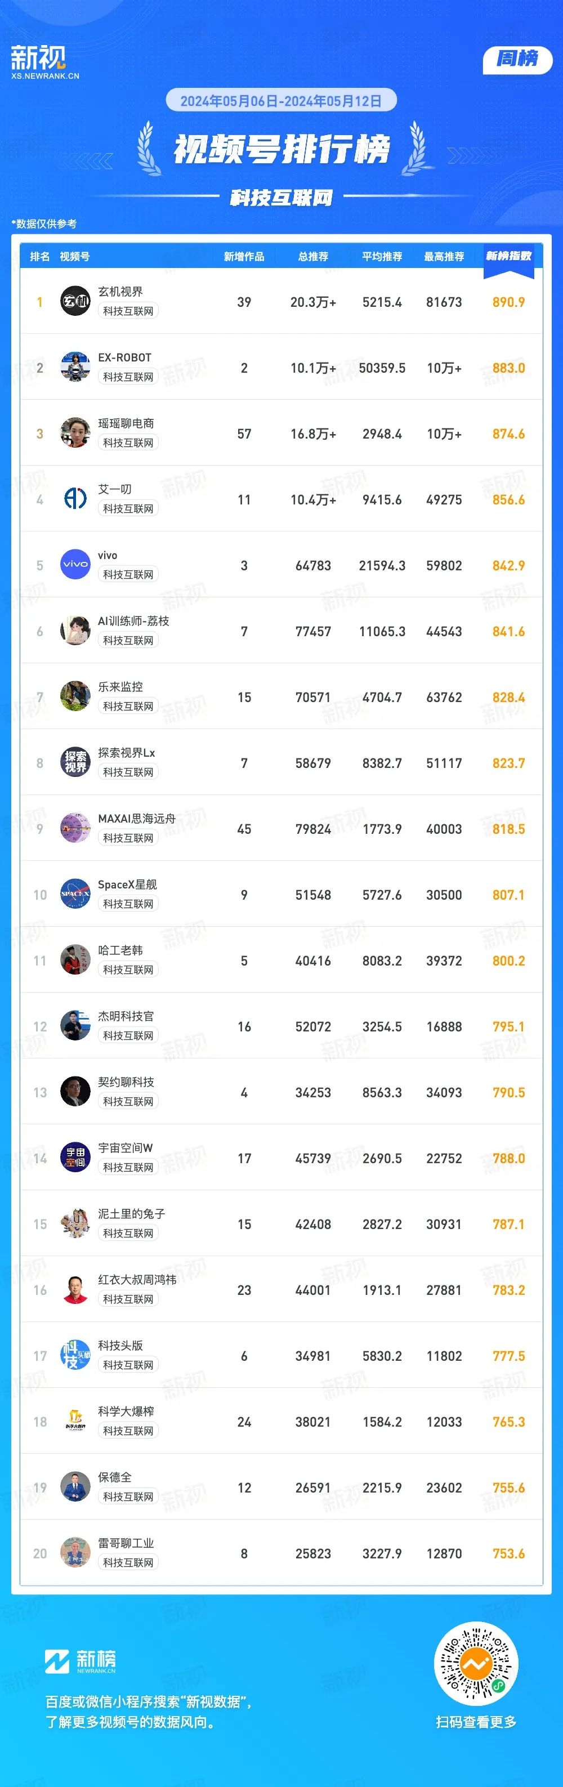Select the 周榜 tab badge
This screenshot has width=563, height=1787.
click(x=517, y=60)
